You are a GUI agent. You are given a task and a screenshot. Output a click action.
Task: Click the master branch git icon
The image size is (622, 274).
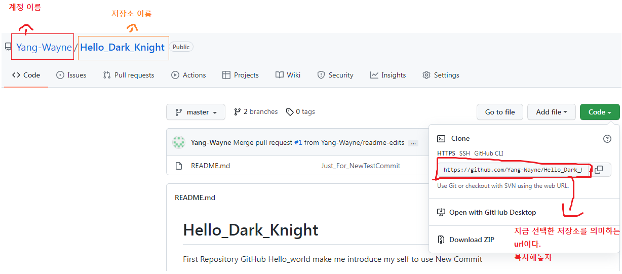click(179, 112)
